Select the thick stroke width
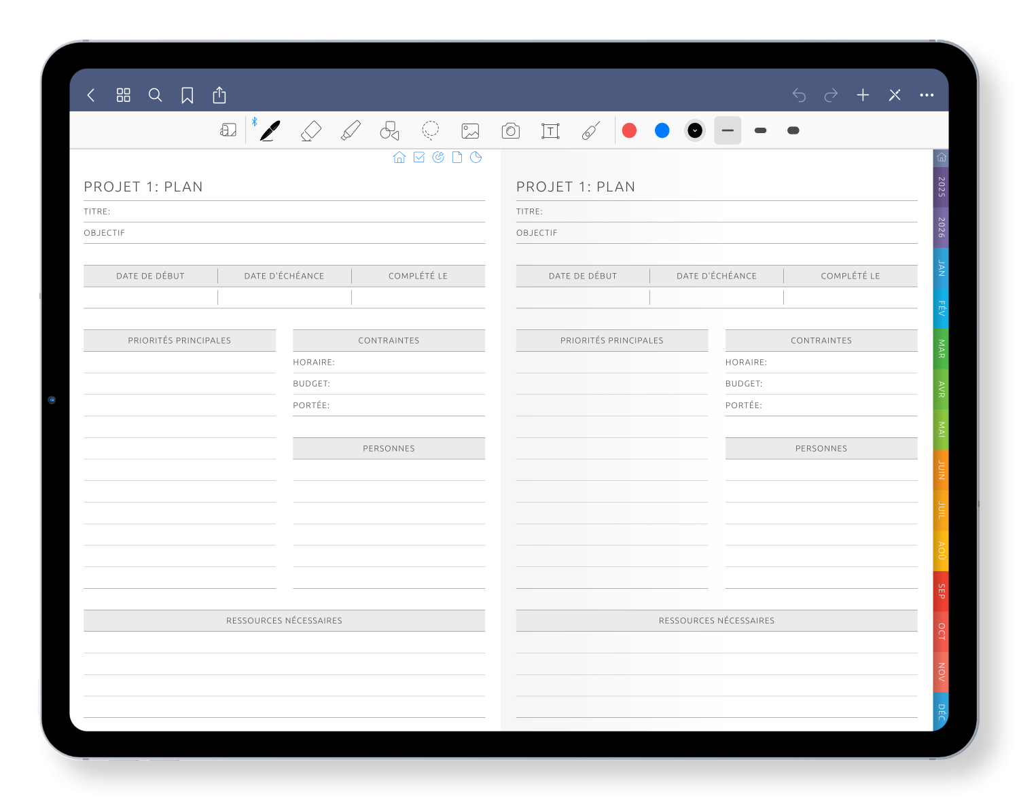This screenshot has height=798, width=1019. pos(793,130)
